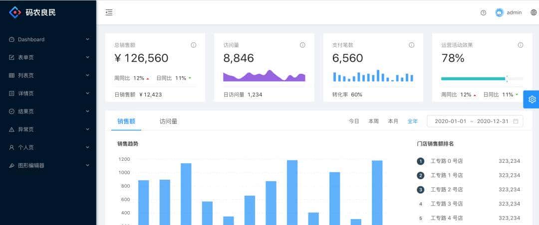Collapse the sidebar with the menu fold icon

tap(109, 12)
